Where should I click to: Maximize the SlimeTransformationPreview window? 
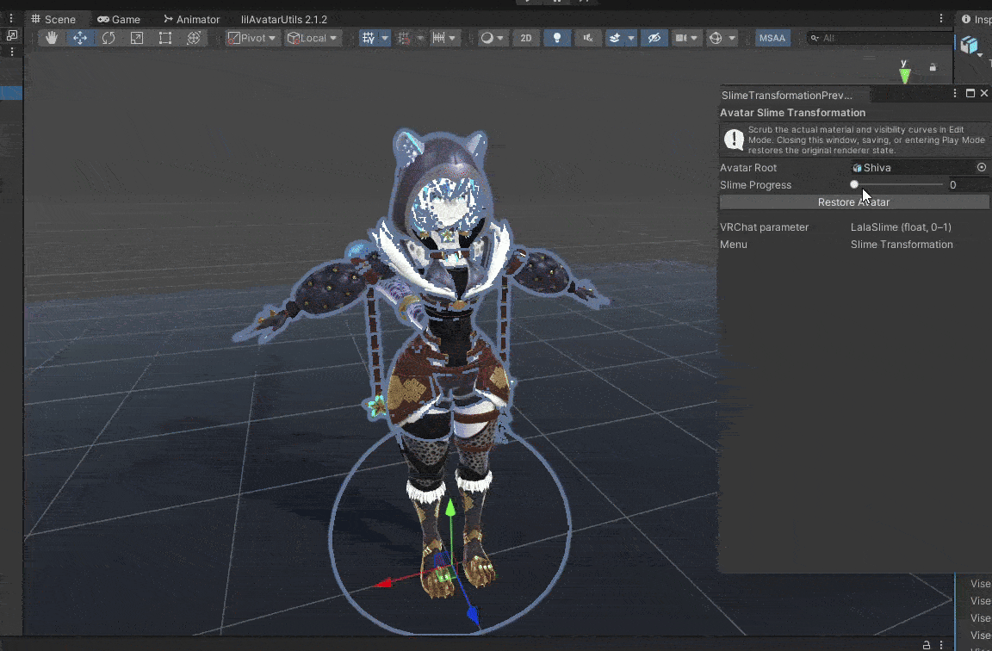(x=970, y=94)
